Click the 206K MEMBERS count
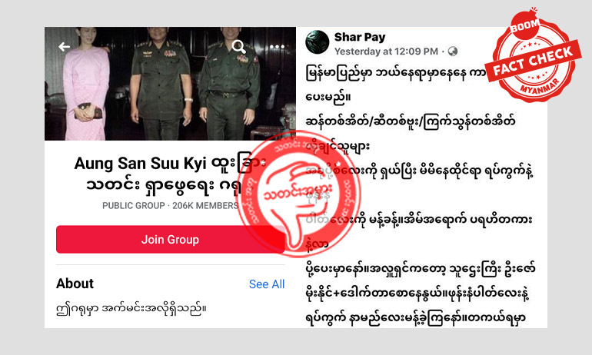 205,206
